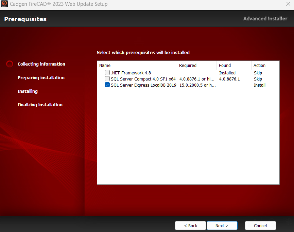Enable the .NET Framework 4.8 checkbox
The image size is (294, 232).
point(107,73)
